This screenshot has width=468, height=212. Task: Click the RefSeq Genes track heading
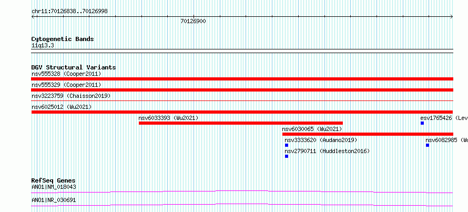(54, 180)
